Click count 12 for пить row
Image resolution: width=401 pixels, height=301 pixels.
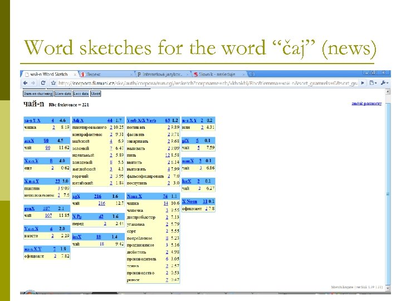pos(167,155)
